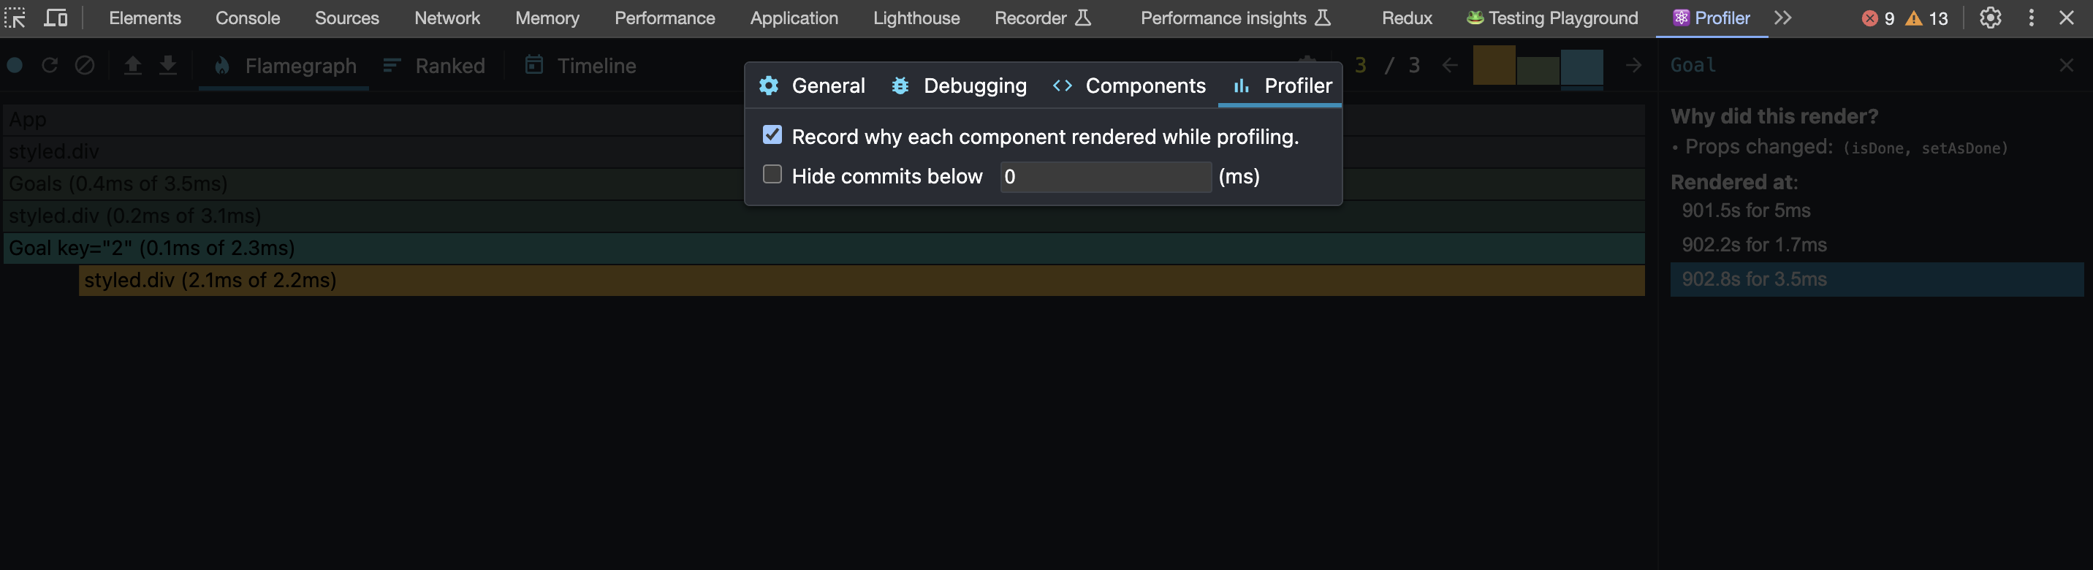Screen dimensions: 2093x570
Task: Expand hidden DevTools tabs with the chevron
Action: coord(1782,17)
